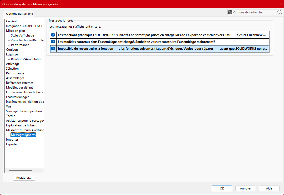Select the Options du système tab
The height and width of the screenshot is (195, 284).
point(19,14)
